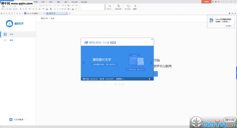Click the 查找替换 magnifier icon
237x128 pixels.
(x=128, y=6)
